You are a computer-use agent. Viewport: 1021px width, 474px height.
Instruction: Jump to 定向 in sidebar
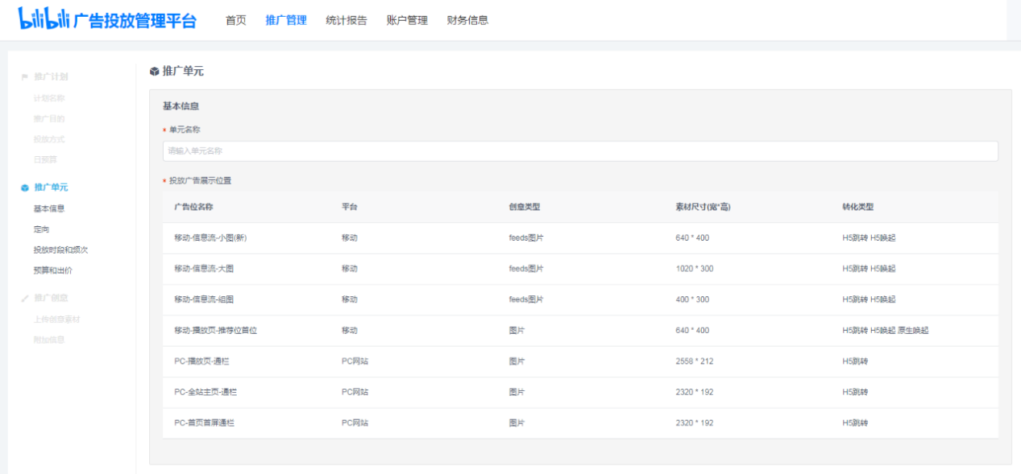(41, 229)
